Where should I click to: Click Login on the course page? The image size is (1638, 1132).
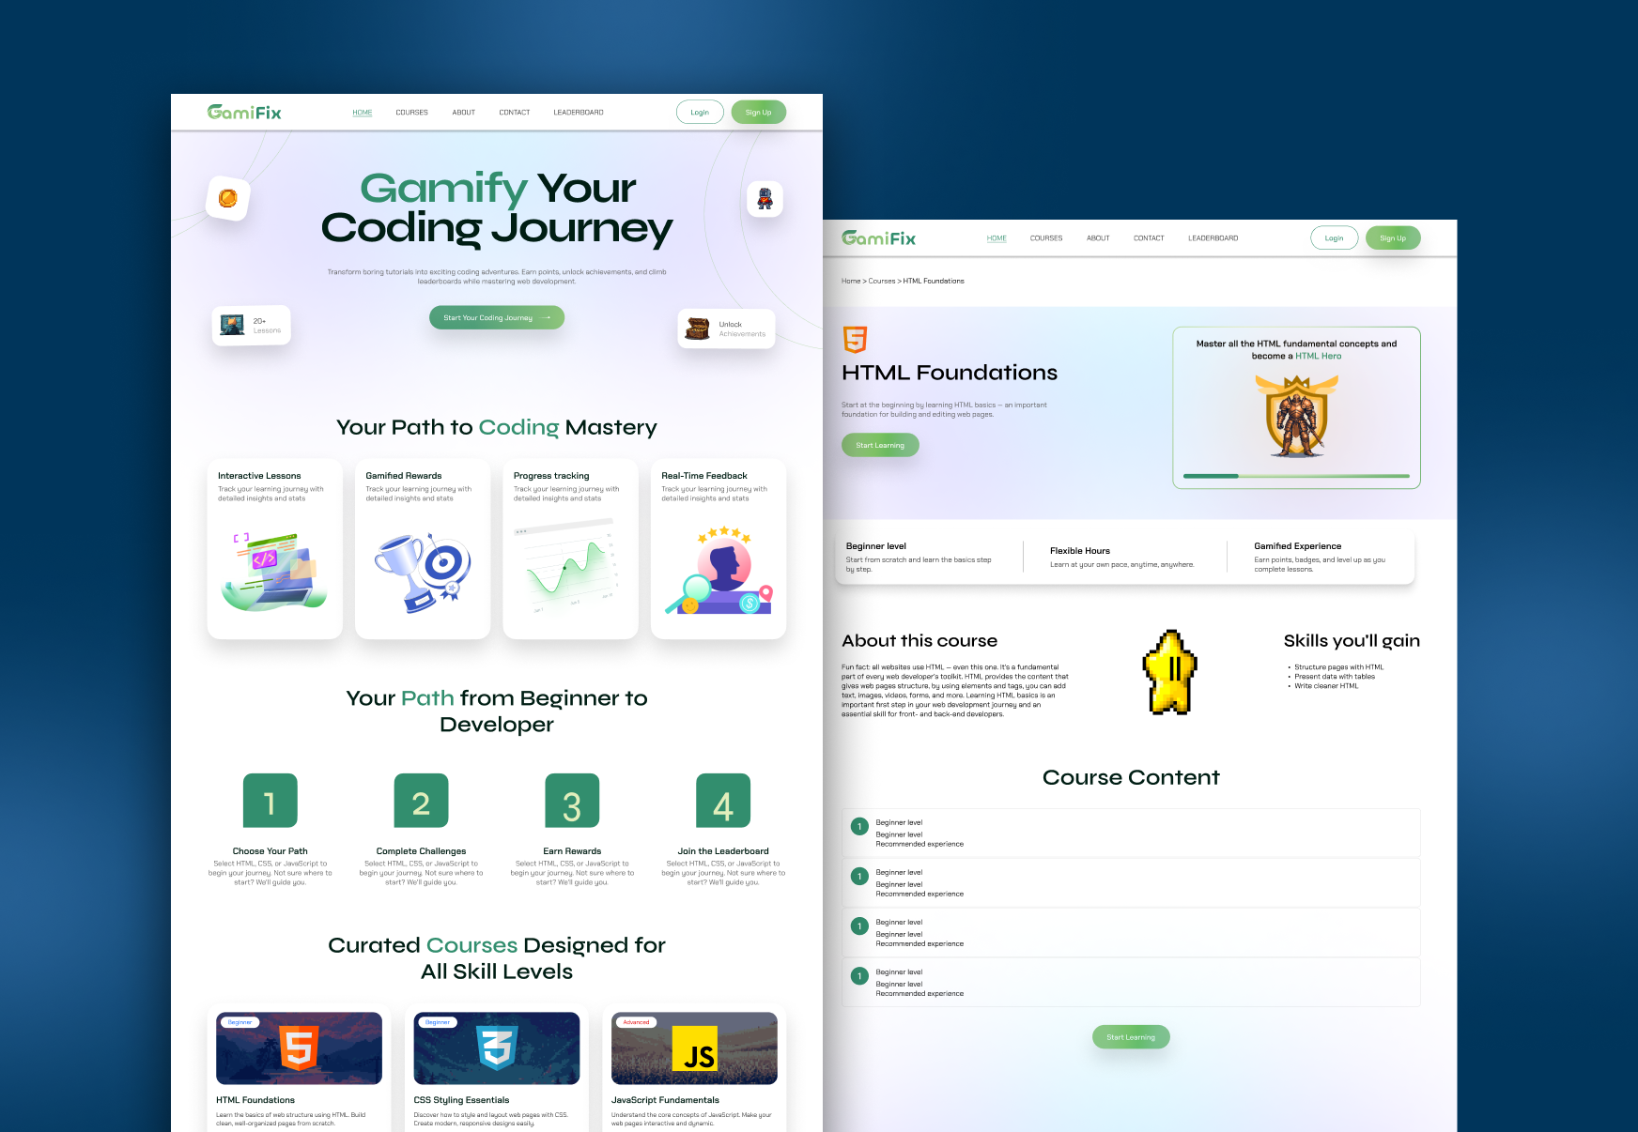pyautogui.click(x=1334, y=237)
